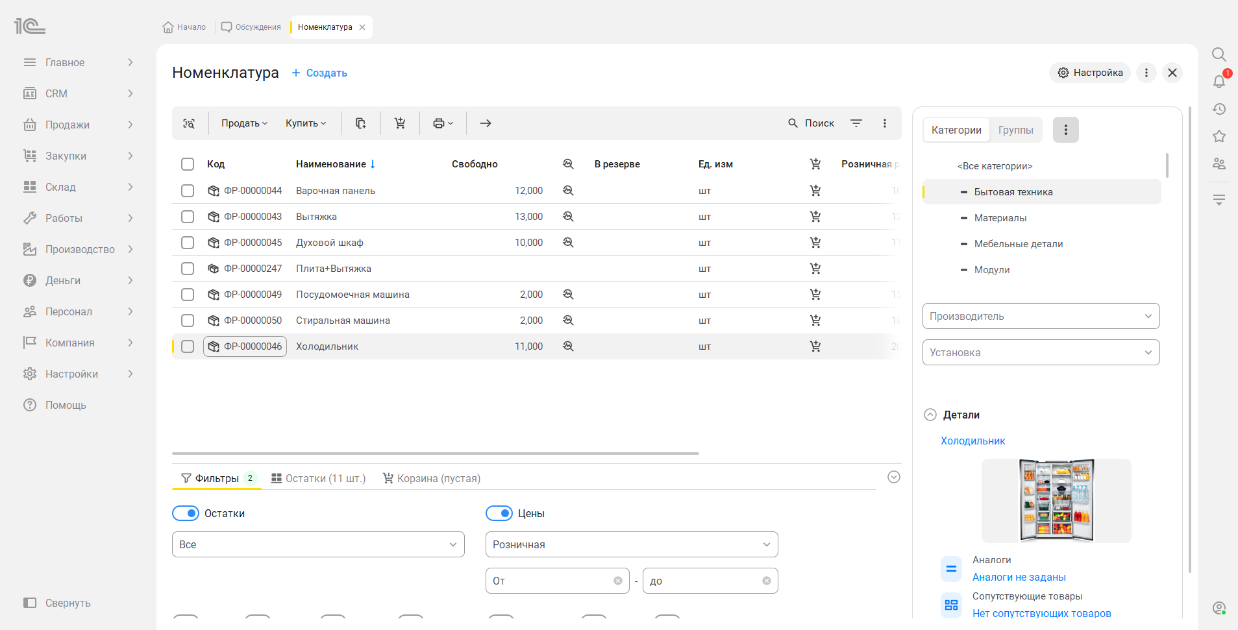Open the Остатки 'Все' combo box
Viewport: 1238px width, 630px height.
(x=318, y=544)
